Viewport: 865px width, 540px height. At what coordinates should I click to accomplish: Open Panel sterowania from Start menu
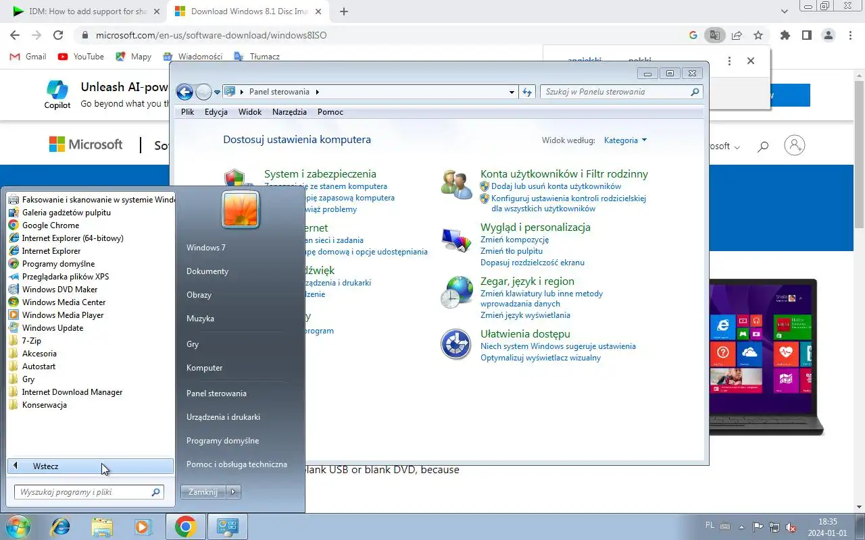pos(216,394)
